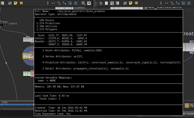The width and height of the screenshot is (194, 118).
Task: Toggle display flag on color1 node
Action: (x=7, y=24)
